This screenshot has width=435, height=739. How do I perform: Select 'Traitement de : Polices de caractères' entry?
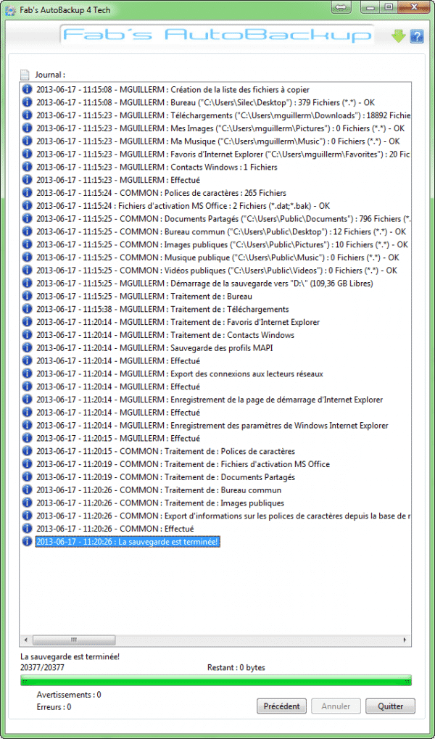[165, 452]
